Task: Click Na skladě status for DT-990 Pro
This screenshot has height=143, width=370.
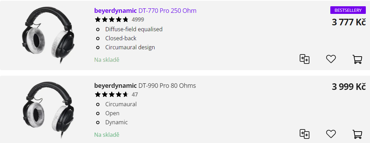Action: (x=107, y=135)
